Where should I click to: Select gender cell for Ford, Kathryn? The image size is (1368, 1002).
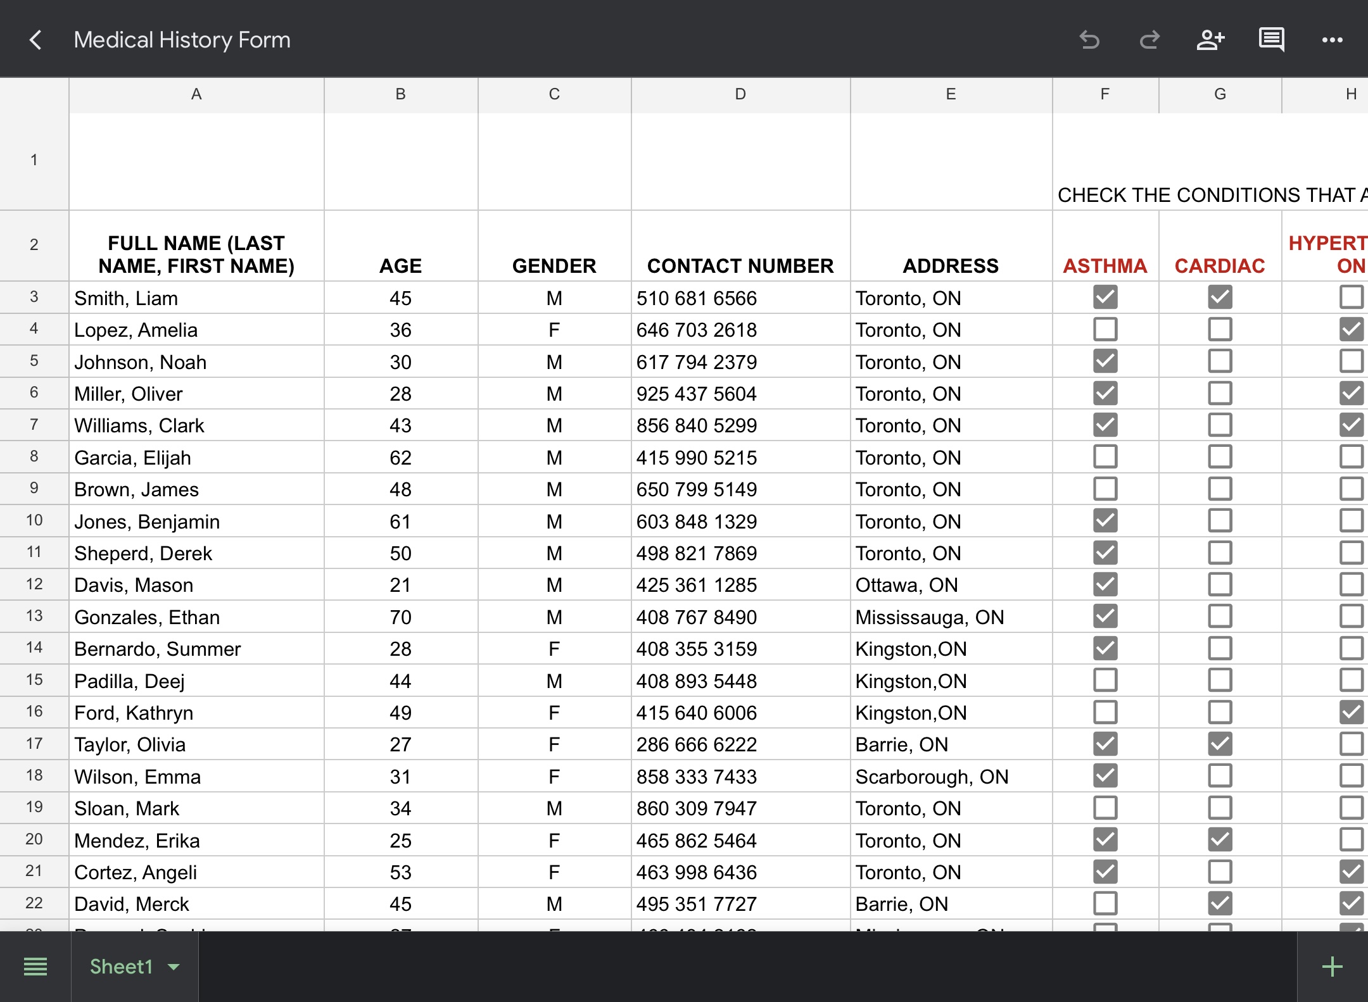(x=554, y=712)
